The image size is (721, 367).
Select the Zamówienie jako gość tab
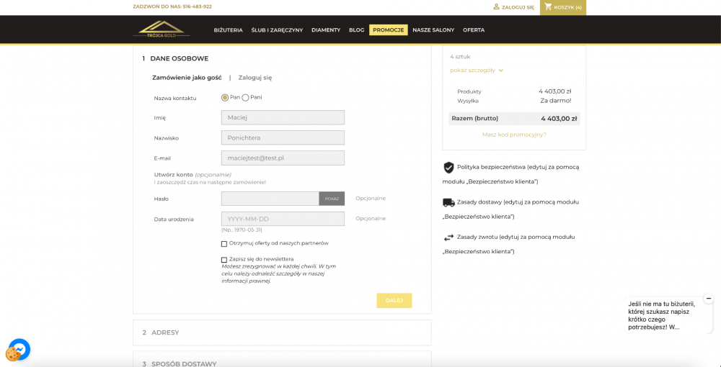[187, 78]
